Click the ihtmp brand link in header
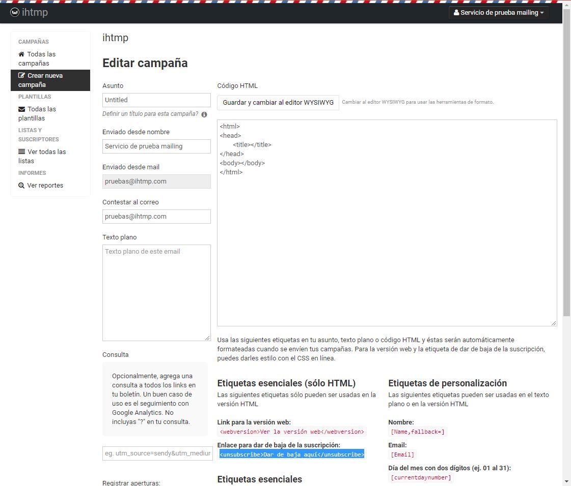The height and width of the screenshot is (486, 571). [29, 12]
